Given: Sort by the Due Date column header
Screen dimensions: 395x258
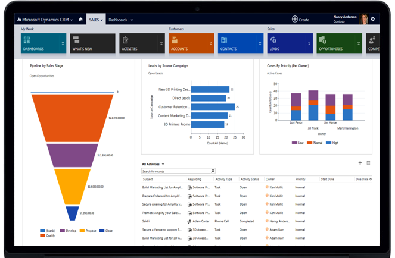Looking at the screenshot, I should pyautogui.click(x=363, y=178).
